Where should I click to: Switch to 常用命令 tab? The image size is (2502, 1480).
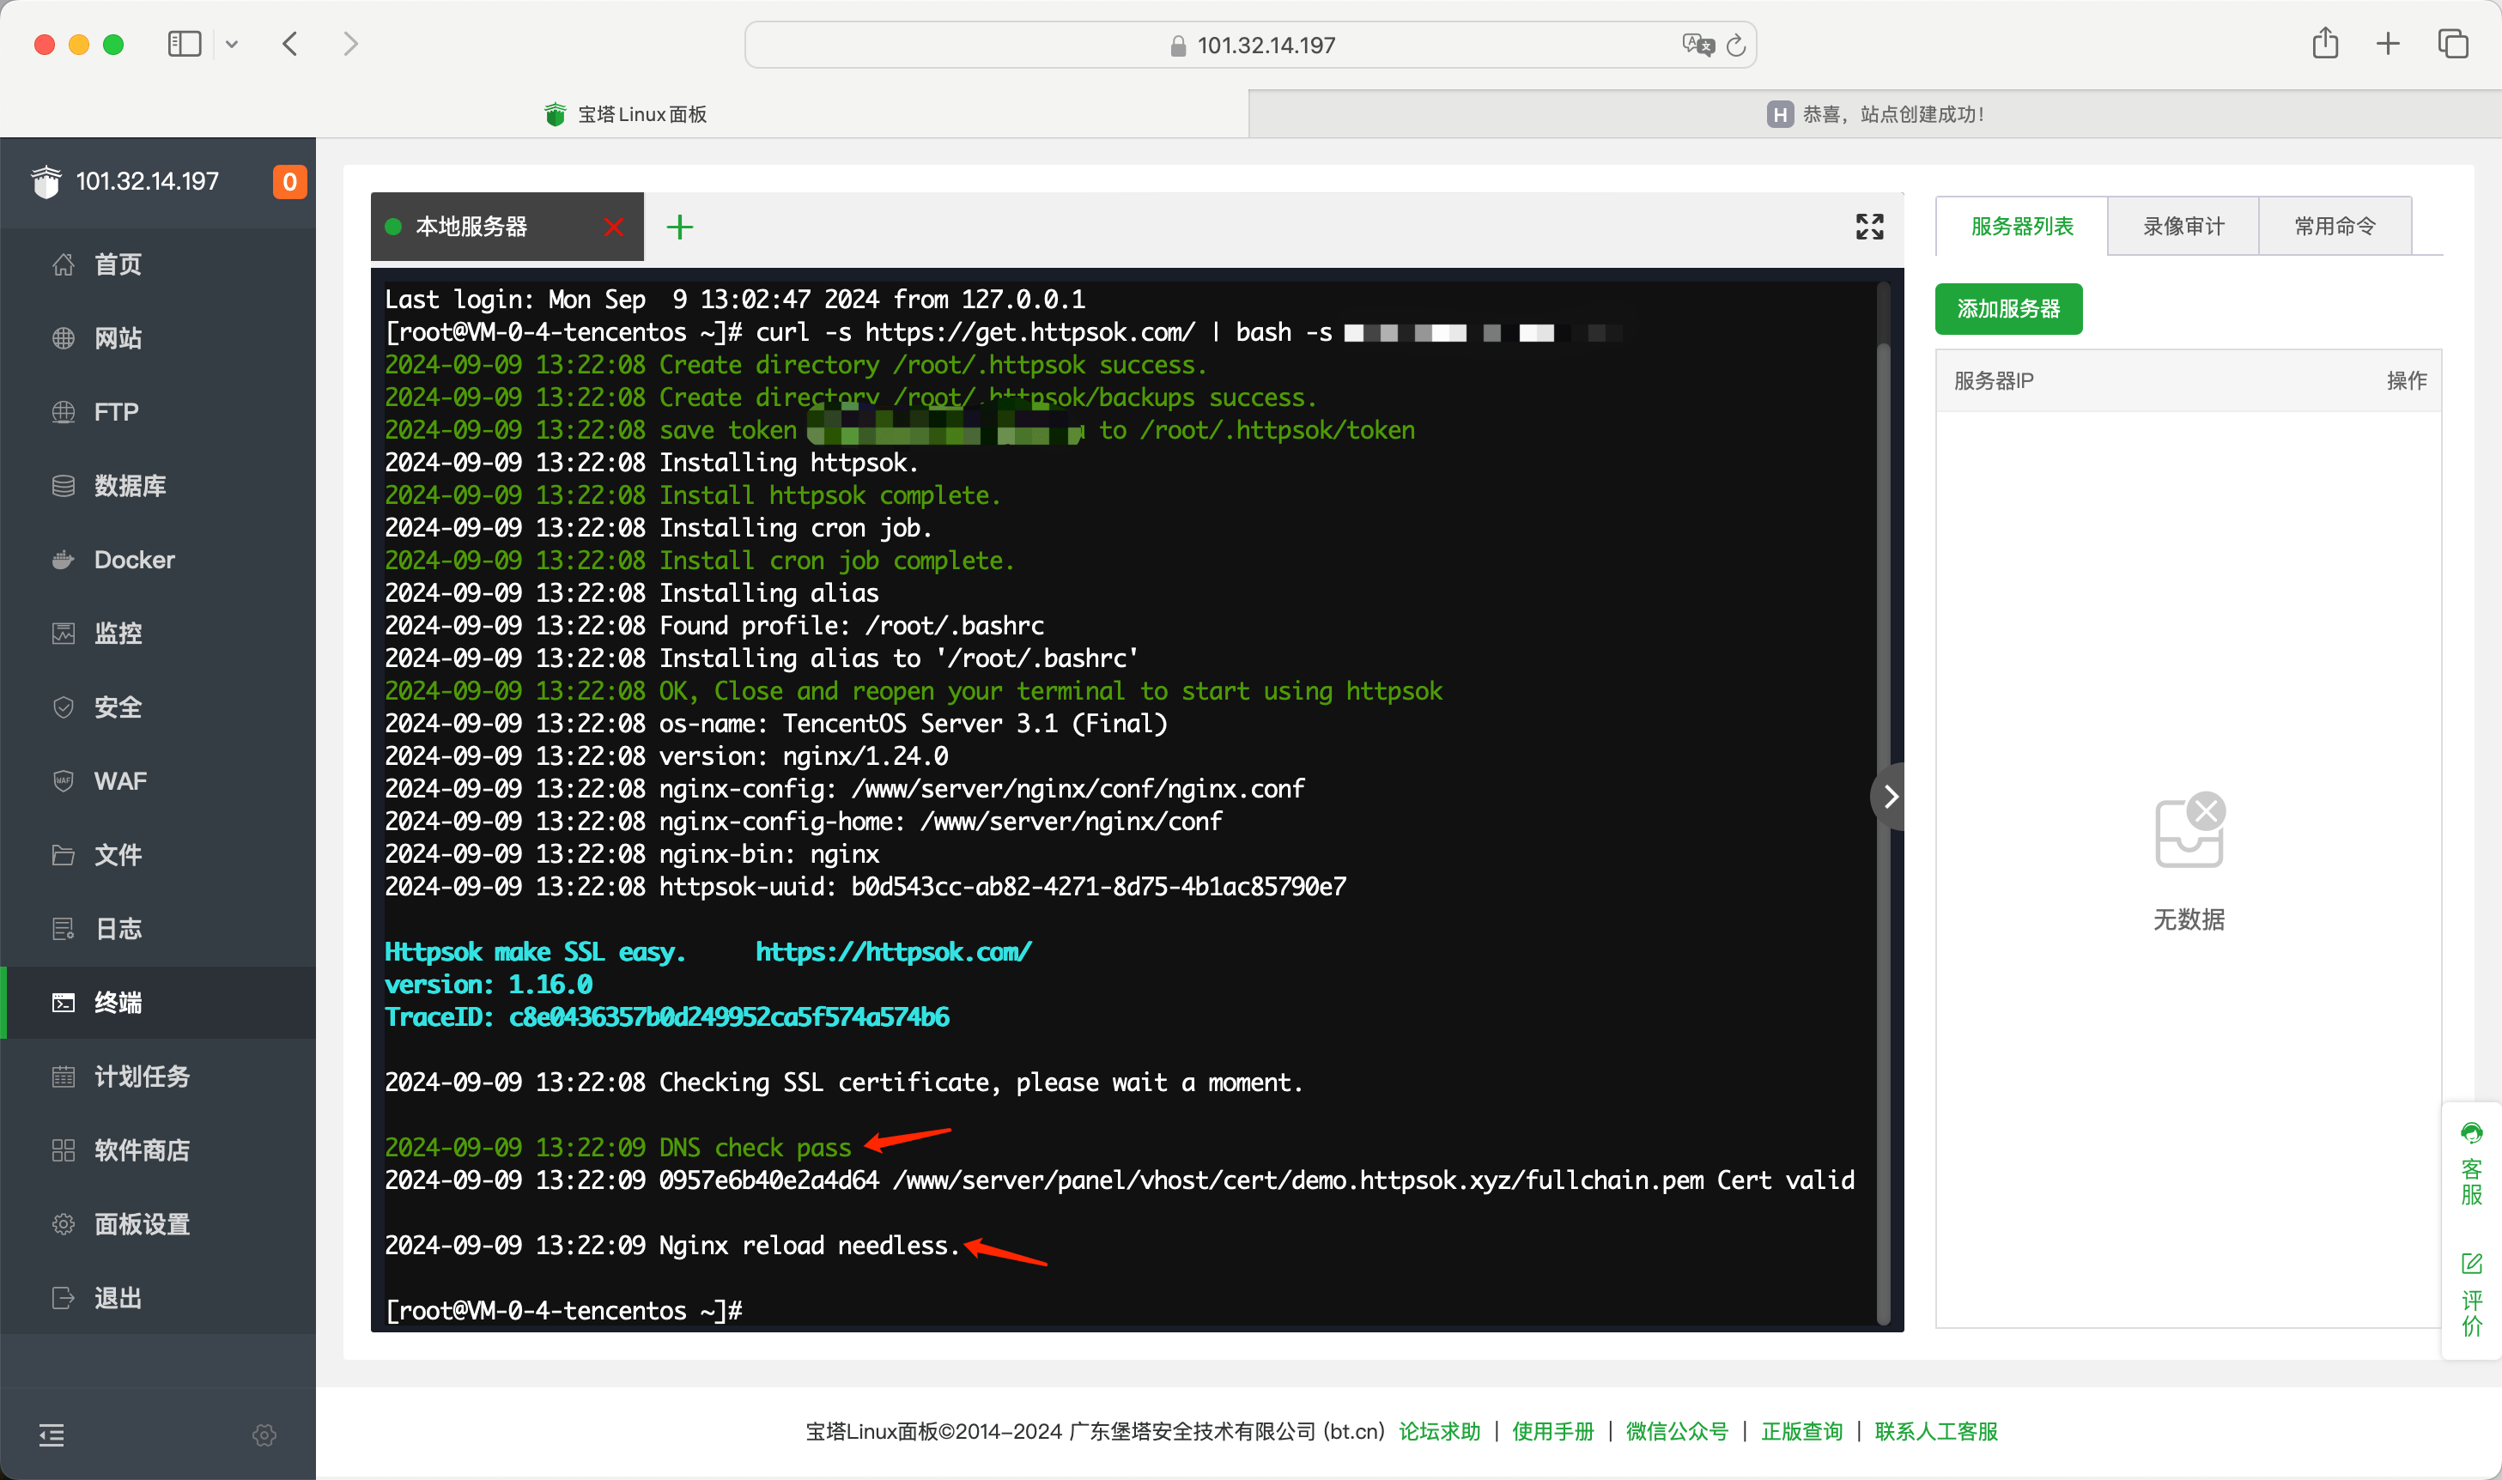(2335, 227)
